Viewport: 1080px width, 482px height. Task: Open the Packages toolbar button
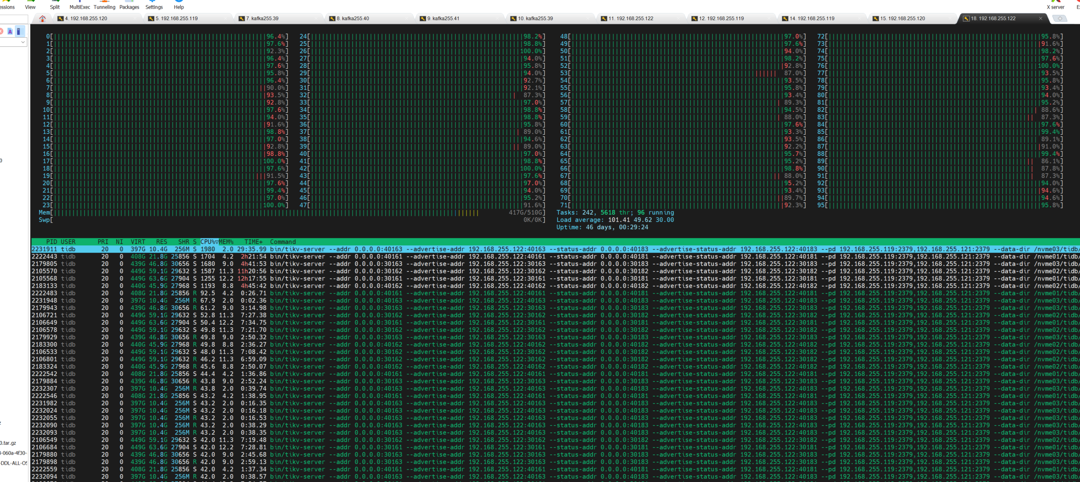[129, 5]
